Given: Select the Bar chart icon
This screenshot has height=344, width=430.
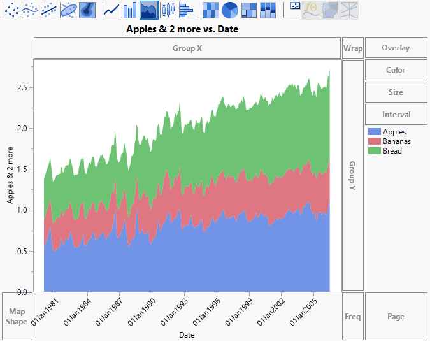Looking at the screenshot, I should pyautogui.click(x=130, y=10).
